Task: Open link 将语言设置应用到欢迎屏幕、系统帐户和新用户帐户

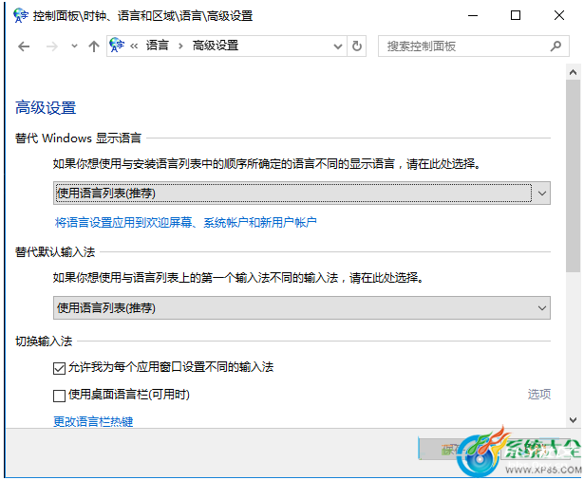Action: coord(185,223)
